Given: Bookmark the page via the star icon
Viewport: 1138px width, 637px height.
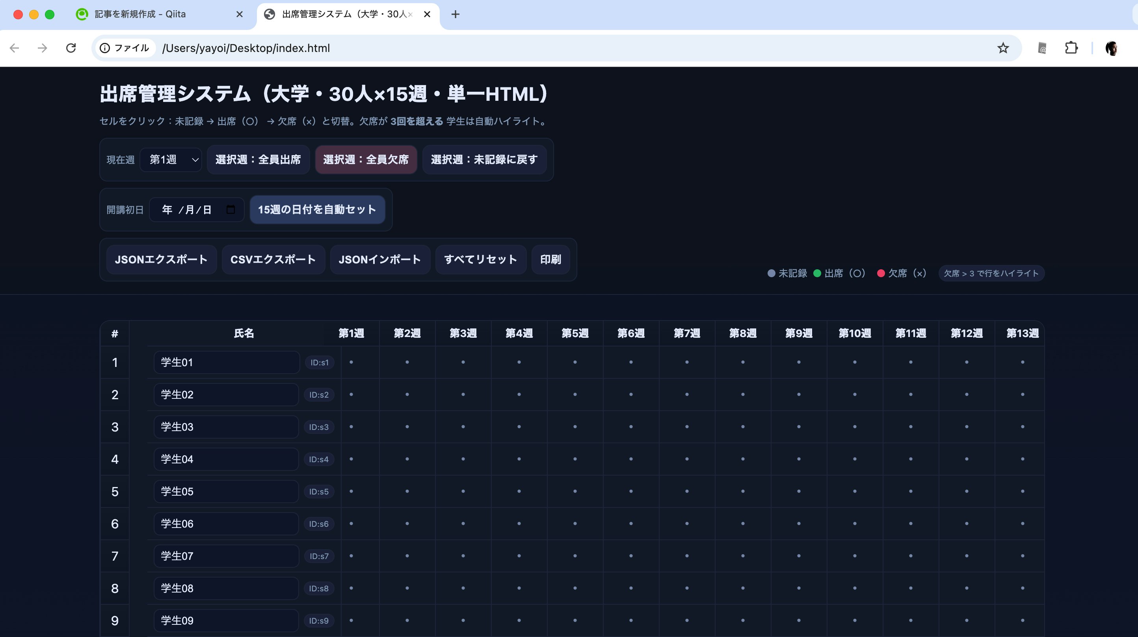Looking at the screenshot, I should tap(1003, 48).
